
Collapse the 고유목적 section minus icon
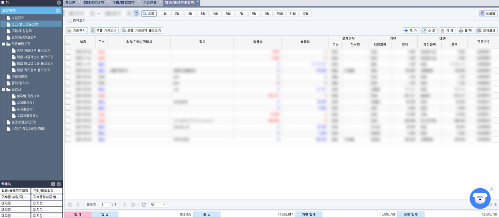[x=58, y=11]
